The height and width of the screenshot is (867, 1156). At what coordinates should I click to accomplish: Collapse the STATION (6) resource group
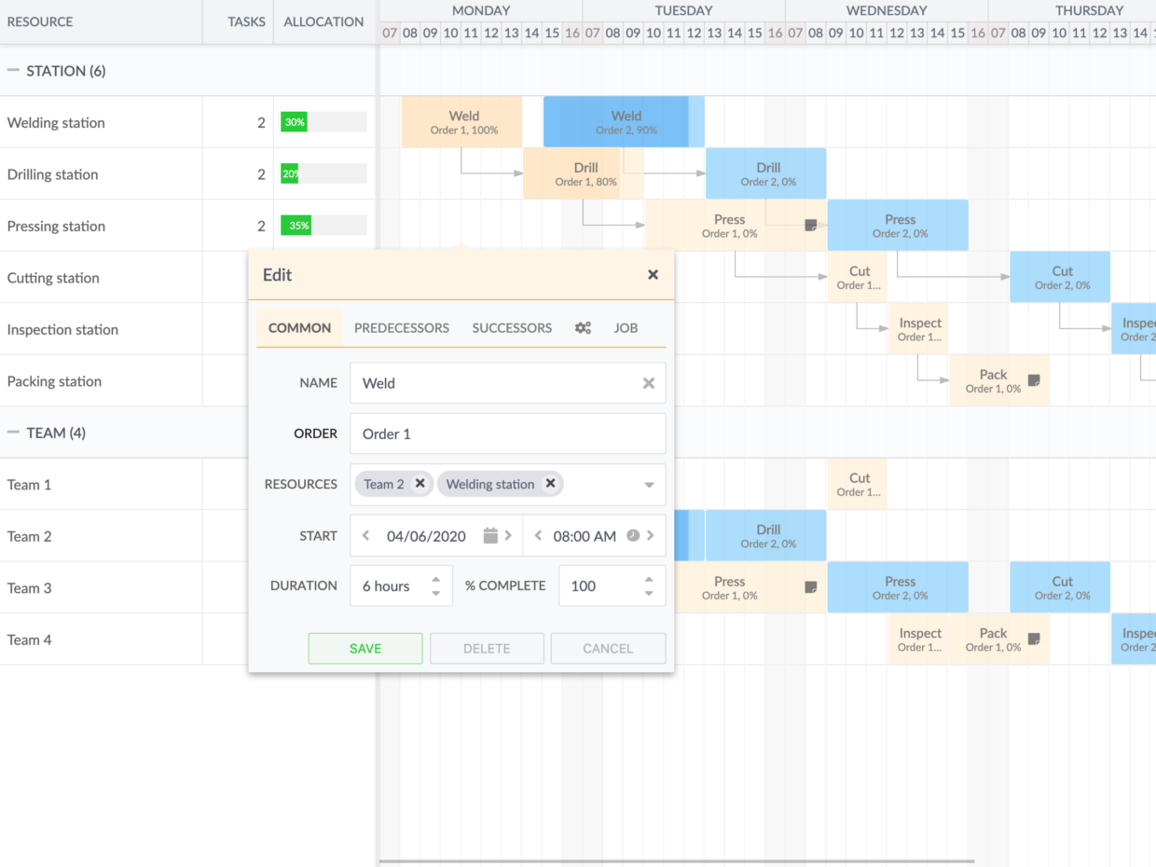click(x=11, y=69)
